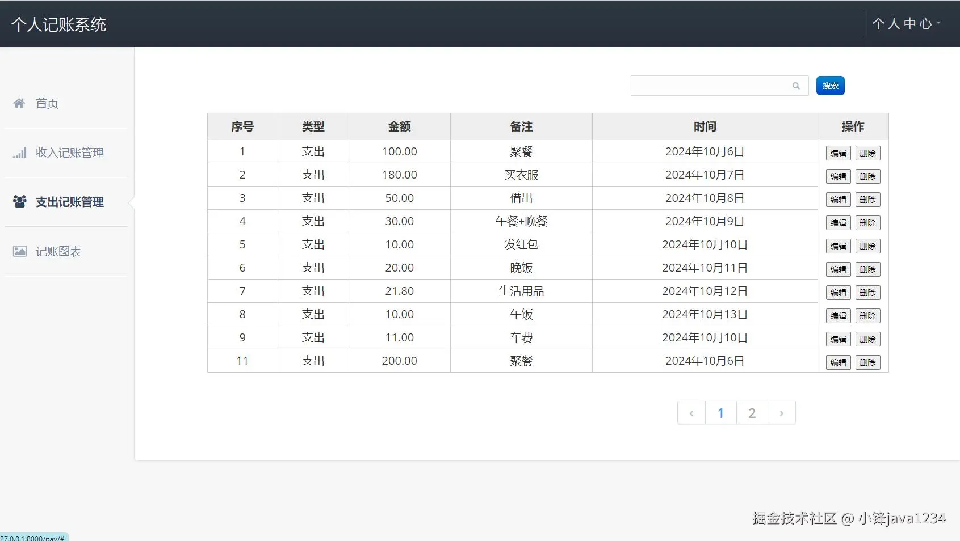Click the amount cell 50.00
Viewport: 960px width, 541px height.
tap(400, 198)
